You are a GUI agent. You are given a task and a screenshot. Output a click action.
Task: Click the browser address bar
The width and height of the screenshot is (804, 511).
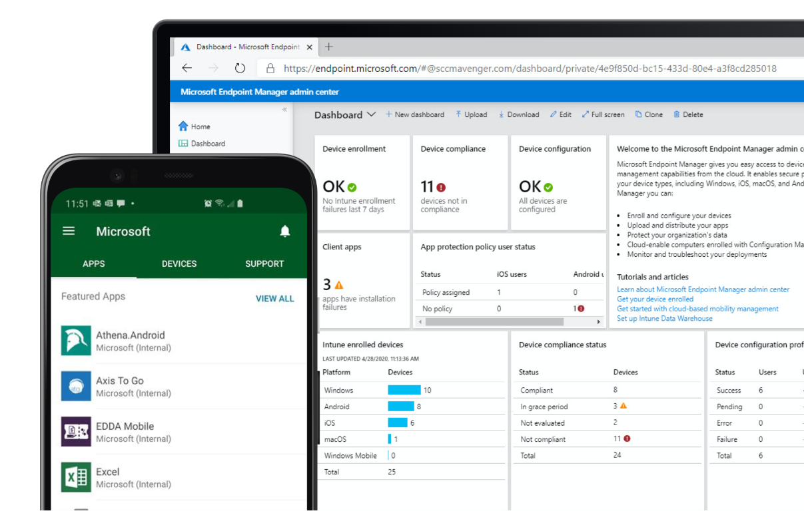tap(466, 68)
